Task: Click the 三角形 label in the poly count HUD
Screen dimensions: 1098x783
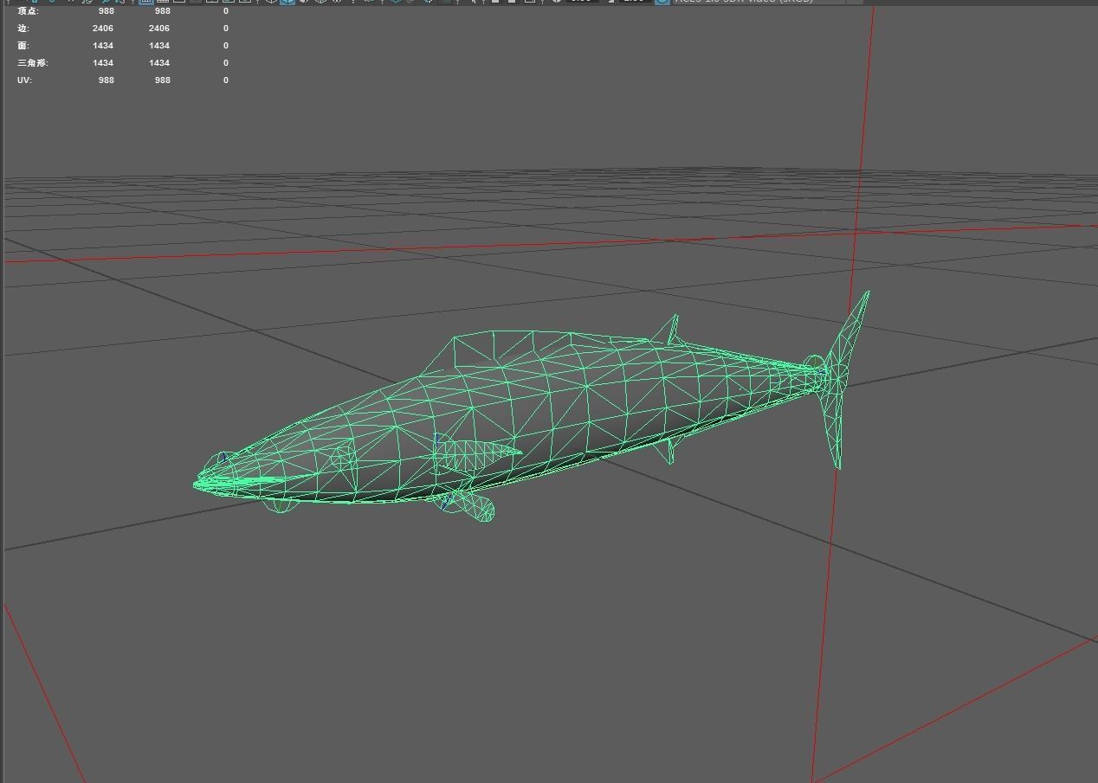Action: (x=33, y=63)
